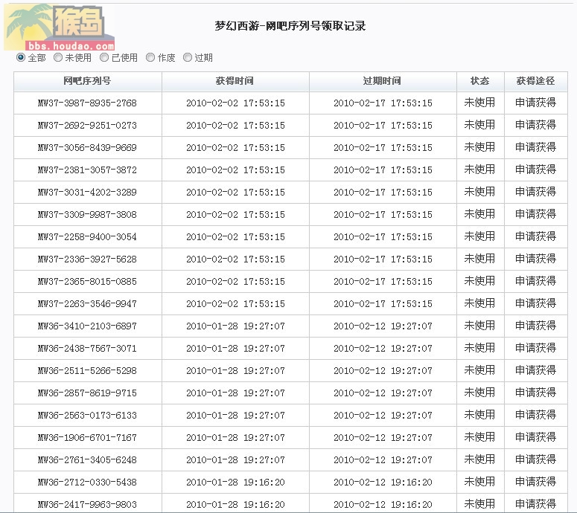Screen dimensions: 577x513
Task: Click 获得时间 cell of row MW36-3410-2103-6897
Action: tap(235, 326)
